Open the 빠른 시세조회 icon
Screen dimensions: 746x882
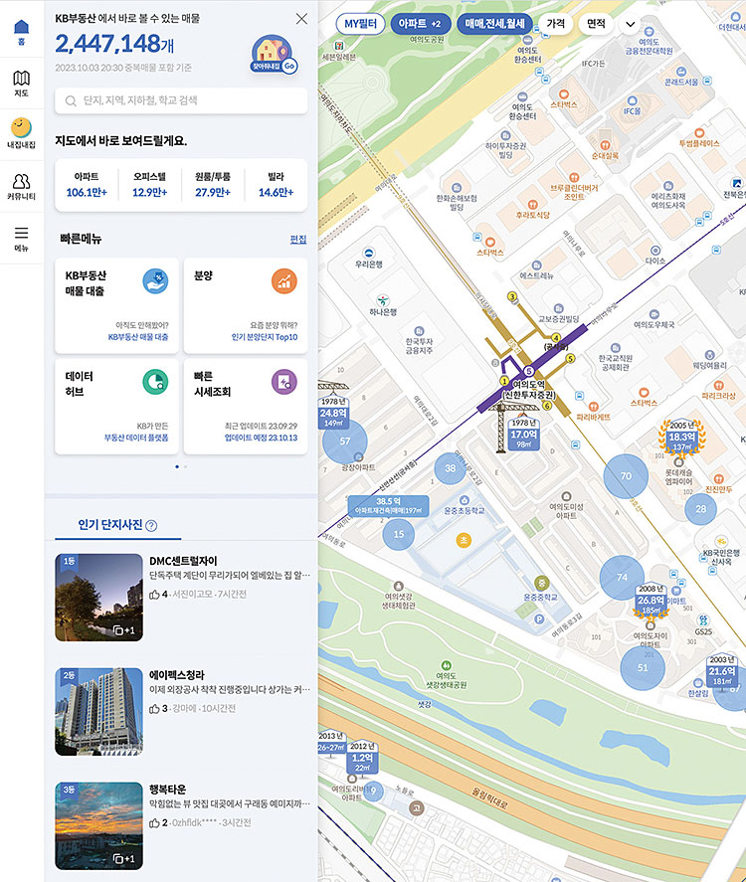284,382
